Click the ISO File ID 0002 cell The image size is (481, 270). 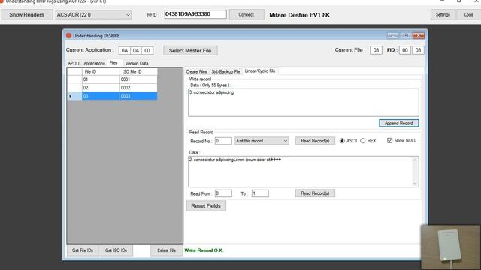138,88
